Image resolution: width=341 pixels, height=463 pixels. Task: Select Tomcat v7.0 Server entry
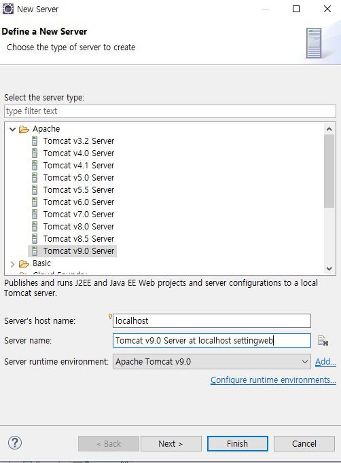tap(79, 215)
